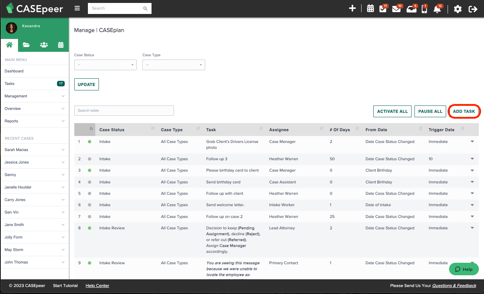
Task: Click the Search table input field
Action: click(124, 111)
